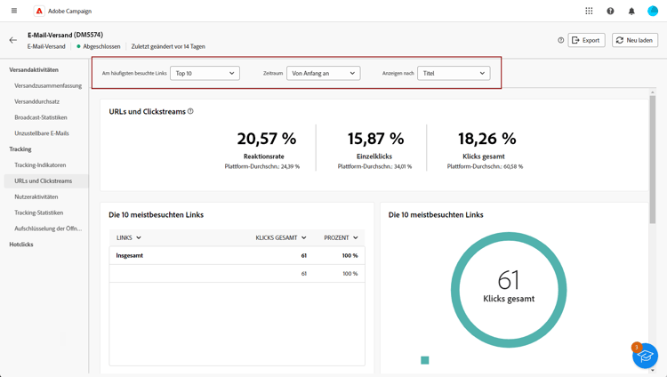Open Versandzusammenfassung in the sidebar
The image size is (667, 377).
[48, 85]
